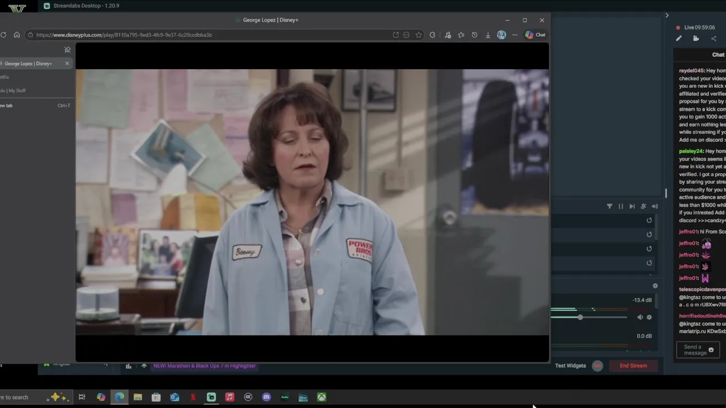Click the Disney+ URL address bar
The image size is (726, 408).
210,35
